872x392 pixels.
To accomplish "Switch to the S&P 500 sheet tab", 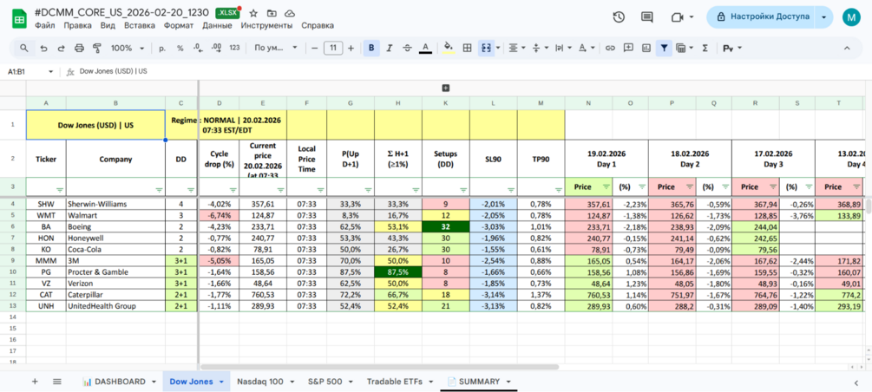I will click(x=331, y=382).
